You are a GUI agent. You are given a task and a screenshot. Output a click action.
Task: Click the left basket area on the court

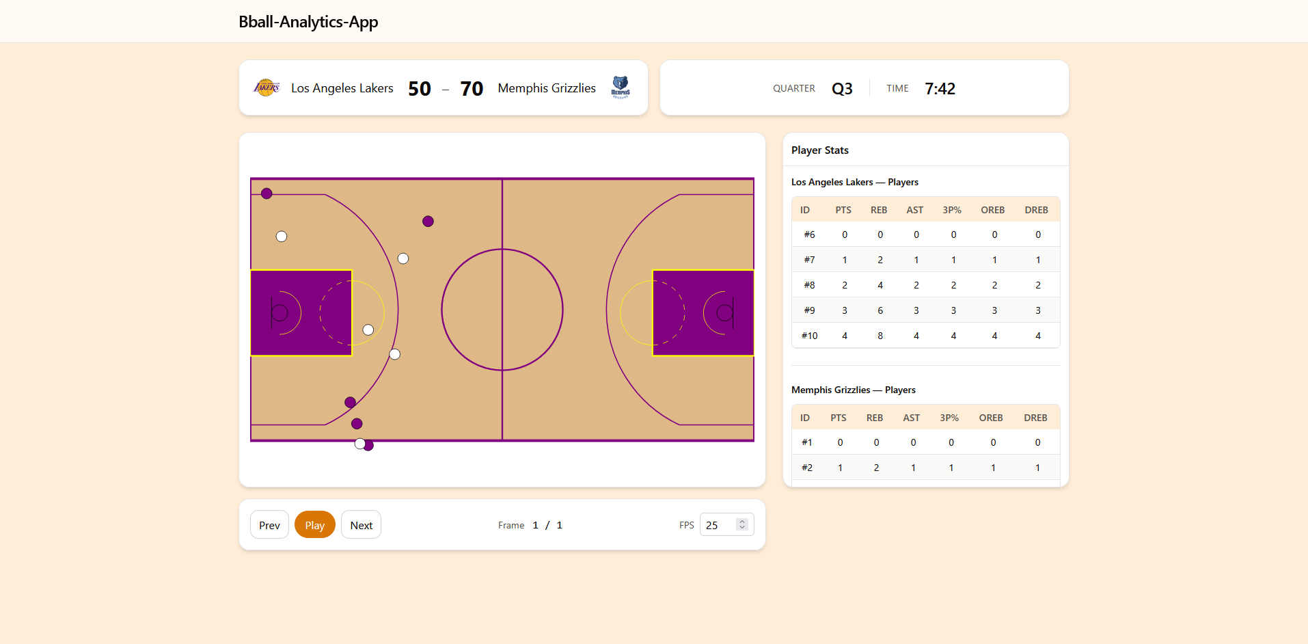click(x=301, y=312)
